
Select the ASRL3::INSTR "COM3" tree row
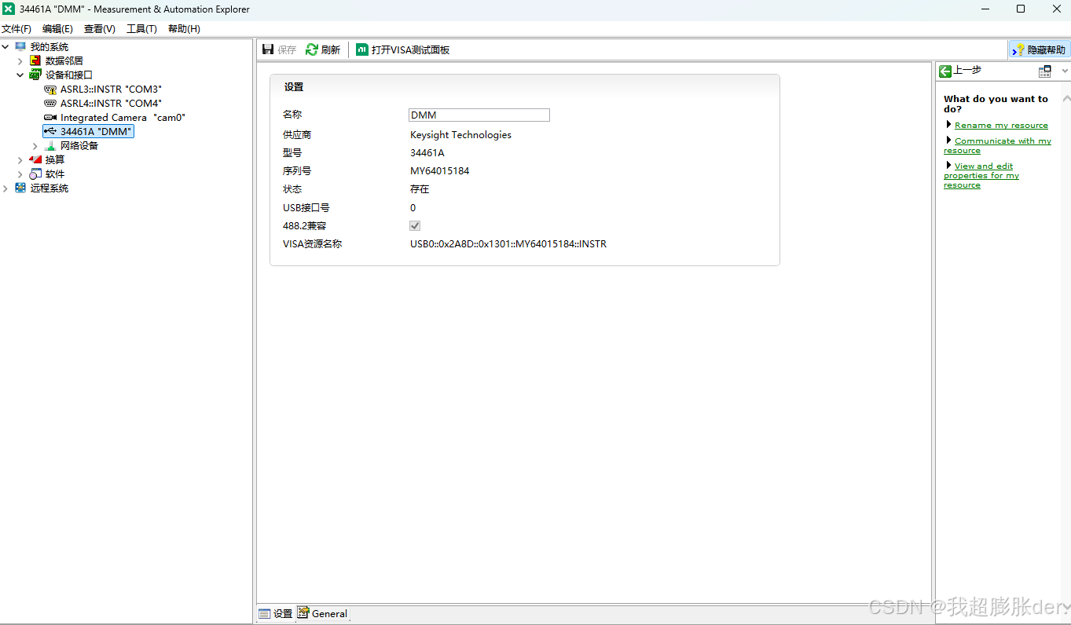(111, 90)
